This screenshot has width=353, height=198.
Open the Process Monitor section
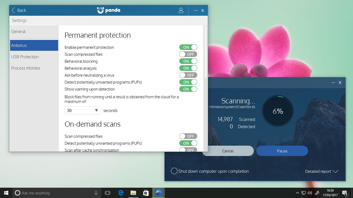[x=34, y=68]
